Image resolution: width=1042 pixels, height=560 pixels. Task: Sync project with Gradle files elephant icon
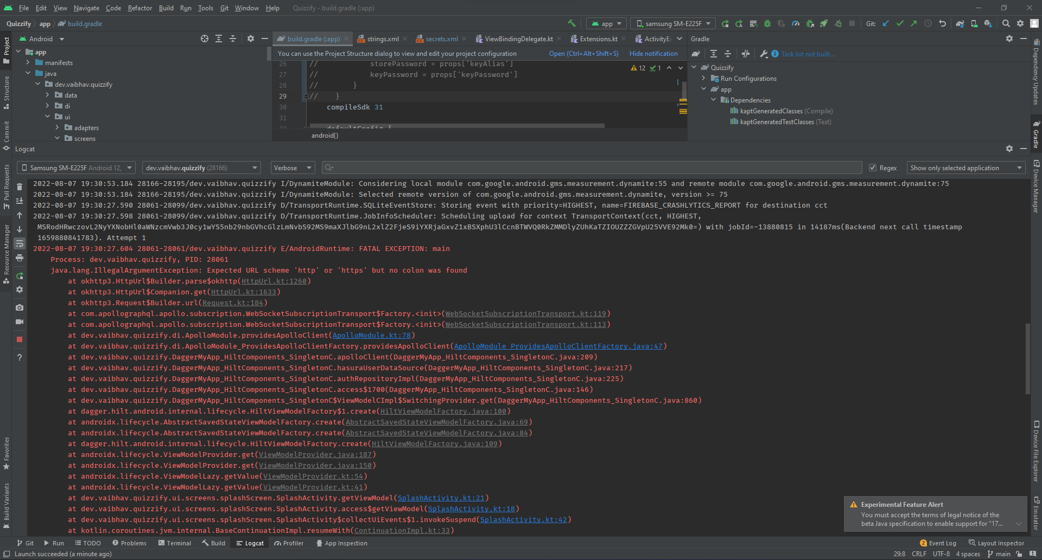coord(960,23)
